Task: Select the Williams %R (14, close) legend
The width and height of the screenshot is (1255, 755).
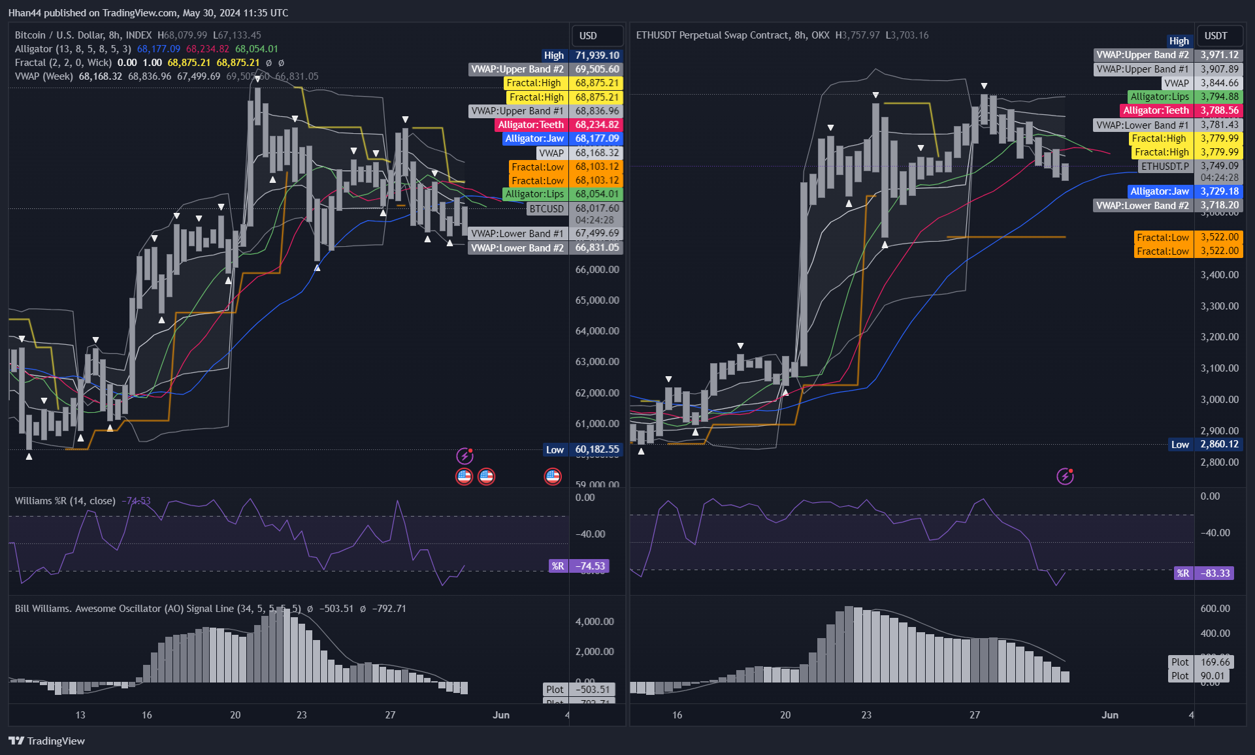Action: tap(65, 501)
